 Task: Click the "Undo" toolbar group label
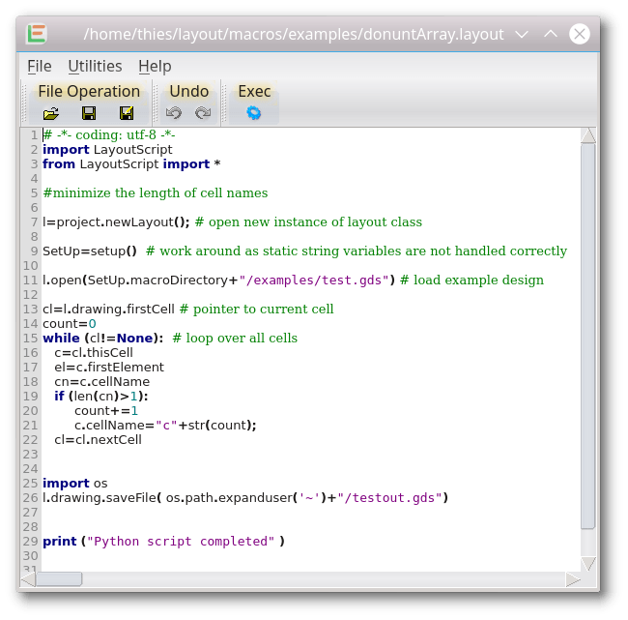189,92
